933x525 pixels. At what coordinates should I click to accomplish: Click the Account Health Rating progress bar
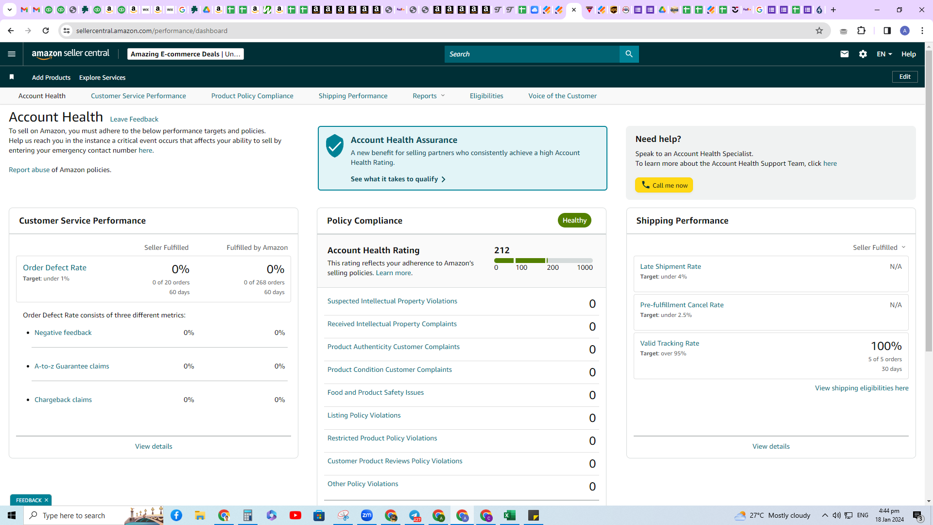[543, 261]
